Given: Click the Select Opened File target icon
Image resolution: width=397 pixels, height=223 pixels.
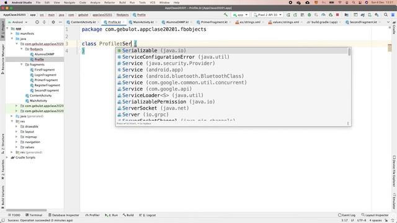Looking at the screenshot, I should point(37,22).
